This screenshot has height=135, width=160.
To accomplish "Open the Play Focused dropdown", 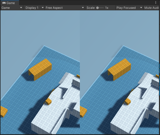I will (x=129, y=8).
